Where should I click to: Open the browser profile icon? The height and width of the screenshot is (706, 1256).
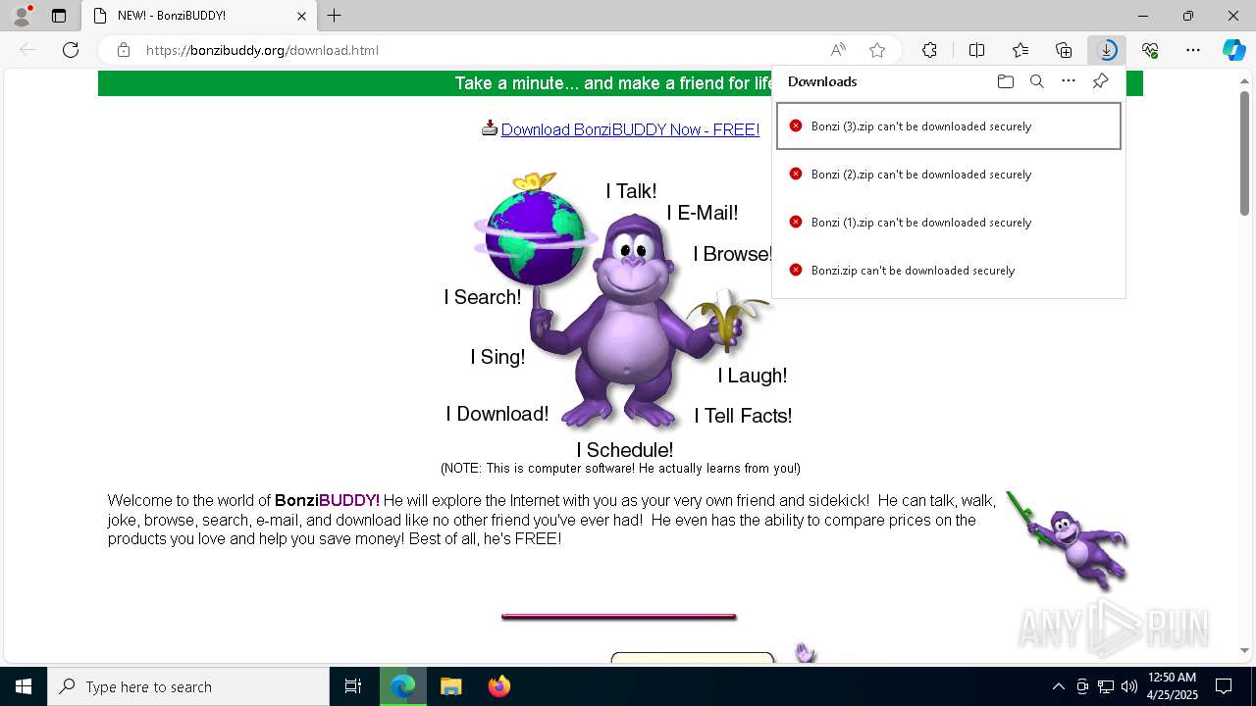click(22, 16)
